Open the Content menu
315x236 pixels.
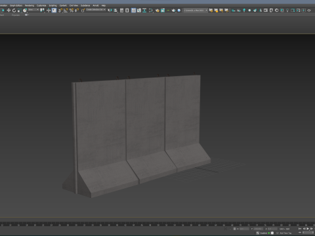click(63, 5)
